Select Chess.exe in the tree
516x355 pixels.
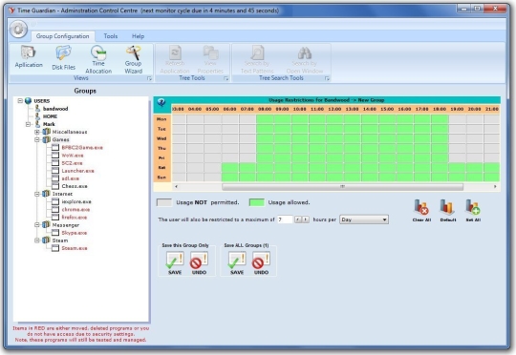coord(75,186)
